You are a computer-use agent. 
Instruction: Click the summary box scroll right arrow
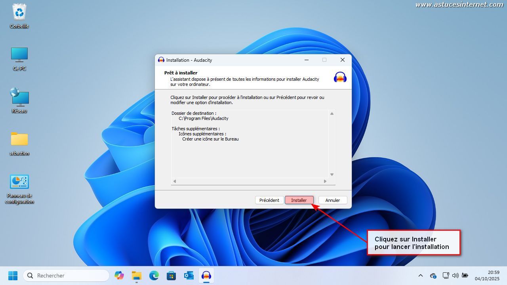point(325,181)
